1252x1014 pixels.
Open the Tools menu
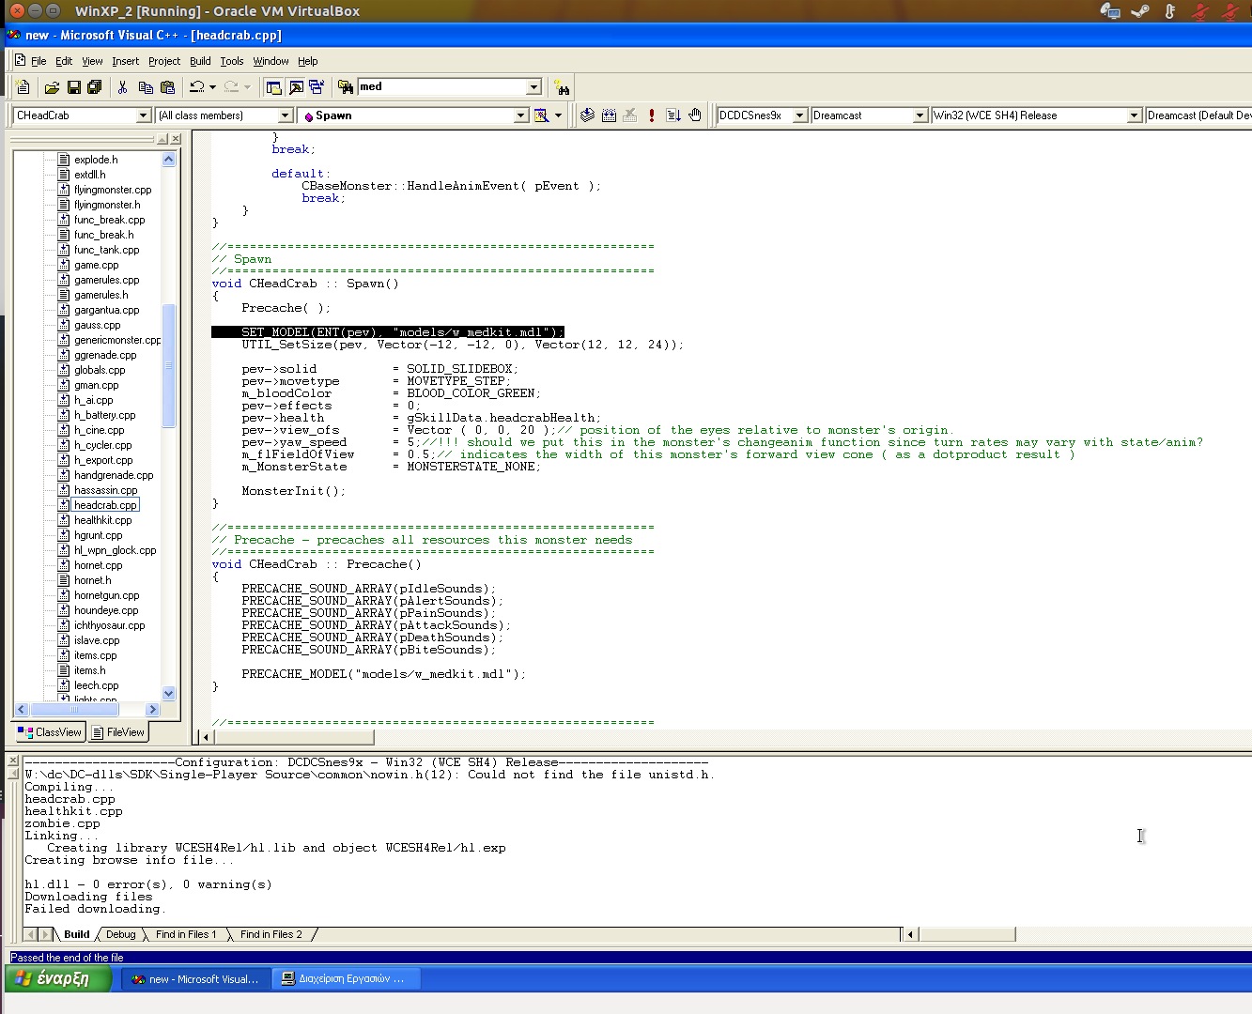[x=232, y=61]
